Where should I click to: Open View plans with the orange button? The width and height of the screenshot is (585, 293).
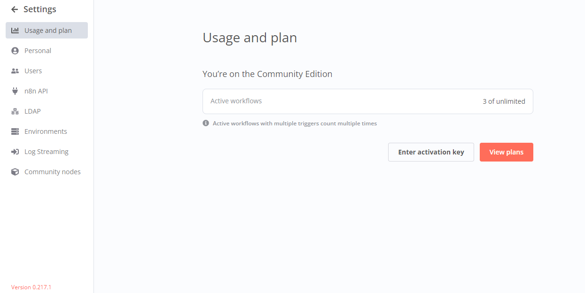pos(506,152)
